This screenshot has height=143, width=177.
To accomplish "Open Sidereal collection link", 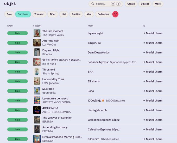I will click(x=47, y=54).
